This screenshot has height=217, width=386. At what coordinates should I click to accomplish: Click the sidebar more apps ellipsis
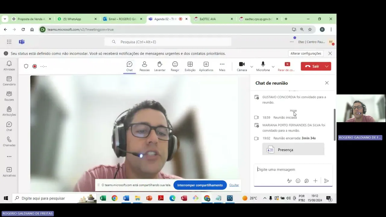tap(9, 156)
